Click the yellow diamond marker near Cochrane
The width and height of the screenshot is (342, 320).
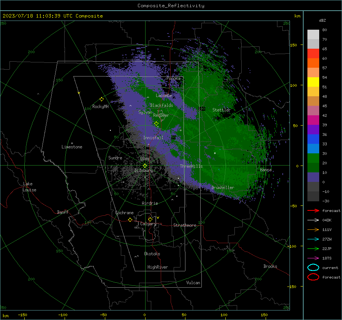pyautogui.click(x=130, y=220)
